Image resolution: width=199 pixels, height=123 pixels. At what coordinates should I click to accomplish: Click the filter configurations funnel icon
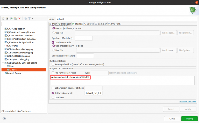tap(29, 19)
